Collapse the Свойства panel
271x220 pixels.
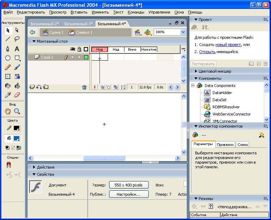[x=34, y=174]
